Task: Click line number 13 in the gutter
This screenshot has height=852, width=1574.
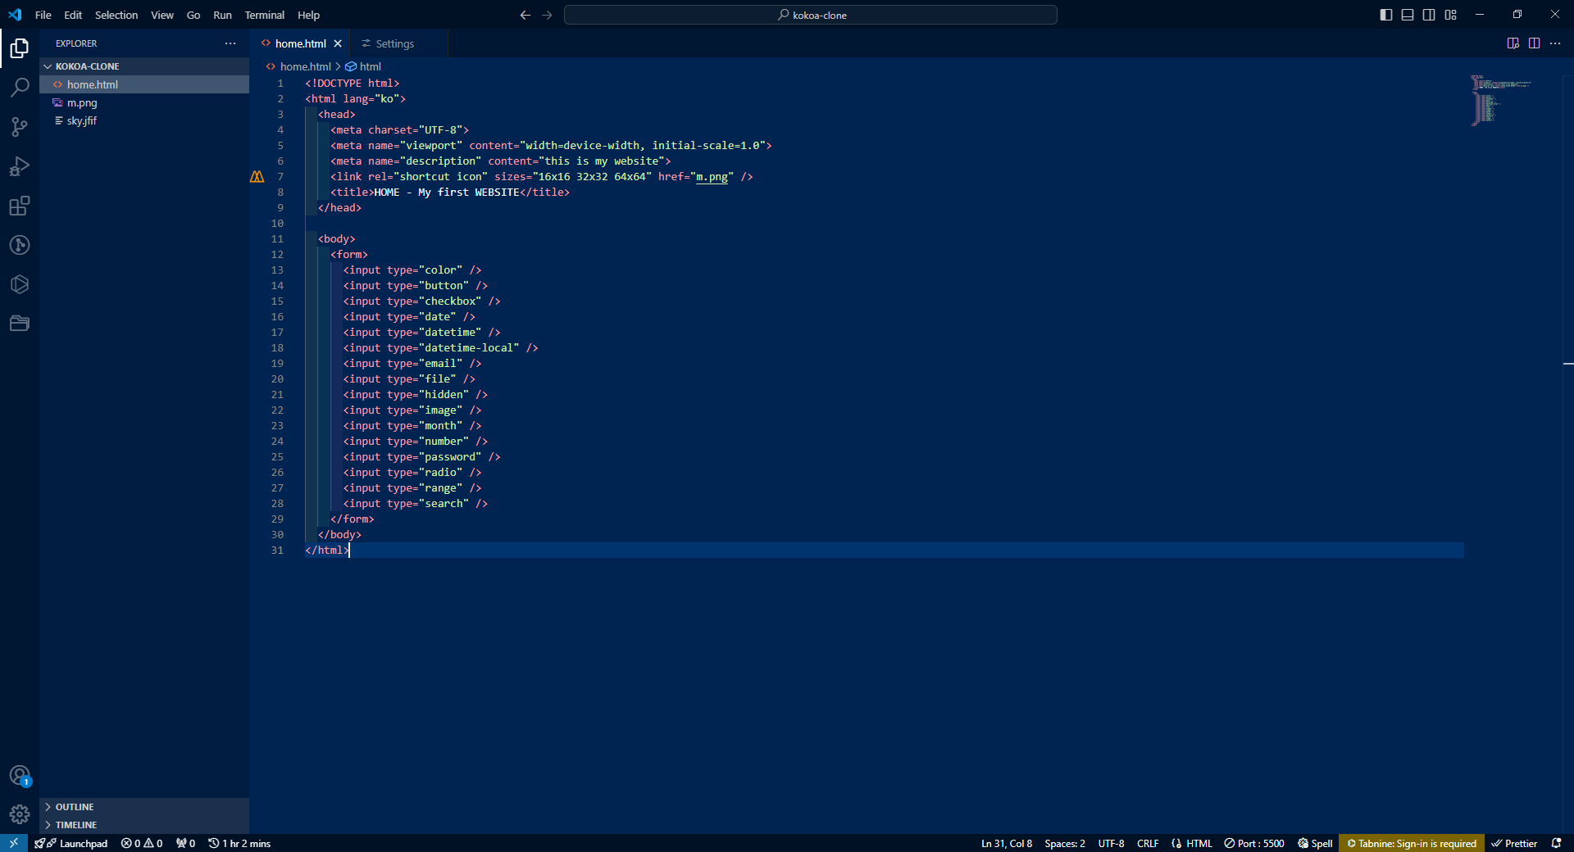Action: tap(277, 270)
